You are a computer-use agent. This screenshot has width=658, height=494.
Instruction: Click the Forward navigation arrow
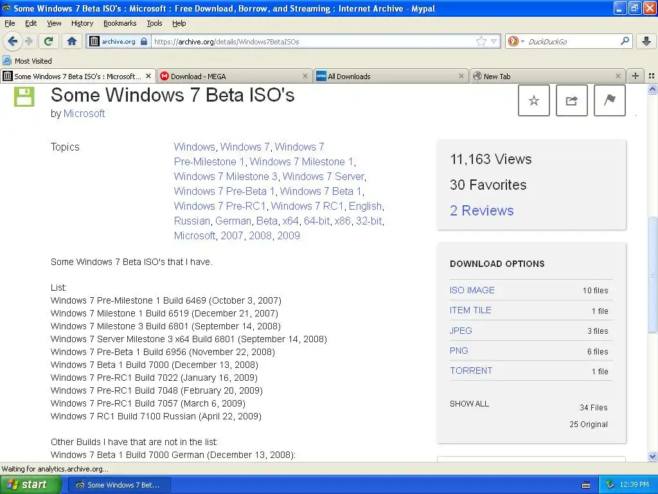(28, 41)
